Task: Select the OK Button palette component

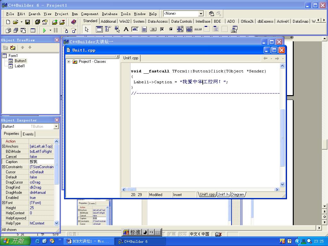Action: pyautogui.click(x=153, y=29)
